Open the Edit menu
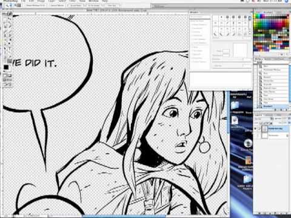The width and height of the screenshot is (291, 218). pos(31,1)
